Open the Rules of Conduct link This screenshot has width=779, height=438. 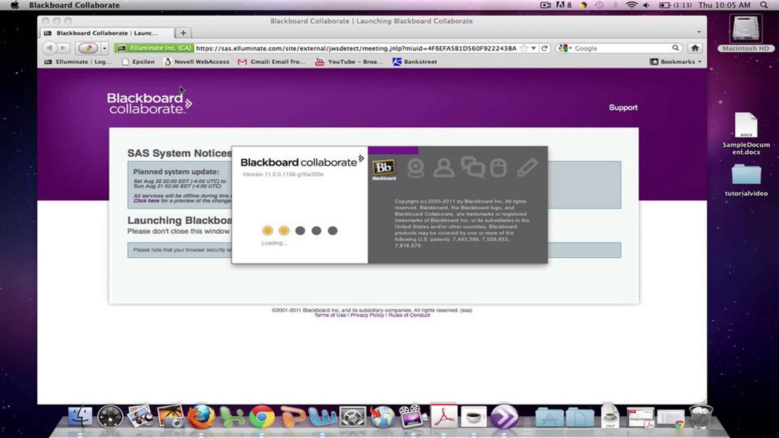point(409,315)
